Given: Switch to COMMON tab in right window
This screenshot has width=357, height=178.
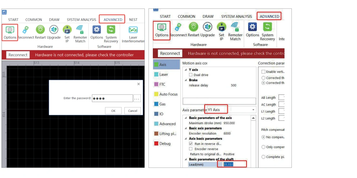Looking at the screenshot, I should click(x=186, y=17).
